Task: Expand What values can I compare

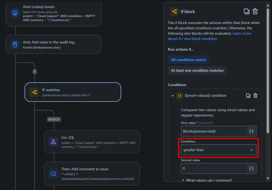Action: 208,180
